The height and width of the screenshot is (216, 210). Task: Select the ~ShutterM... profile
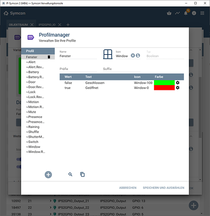tap(35, 137)
